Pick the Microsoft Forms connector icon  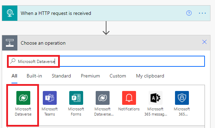(x=76, y=98)
